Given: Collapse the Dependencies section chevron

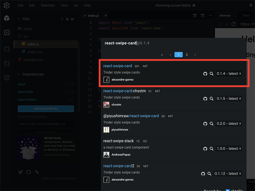Looking at the screenshot, I should click(19, 74).
